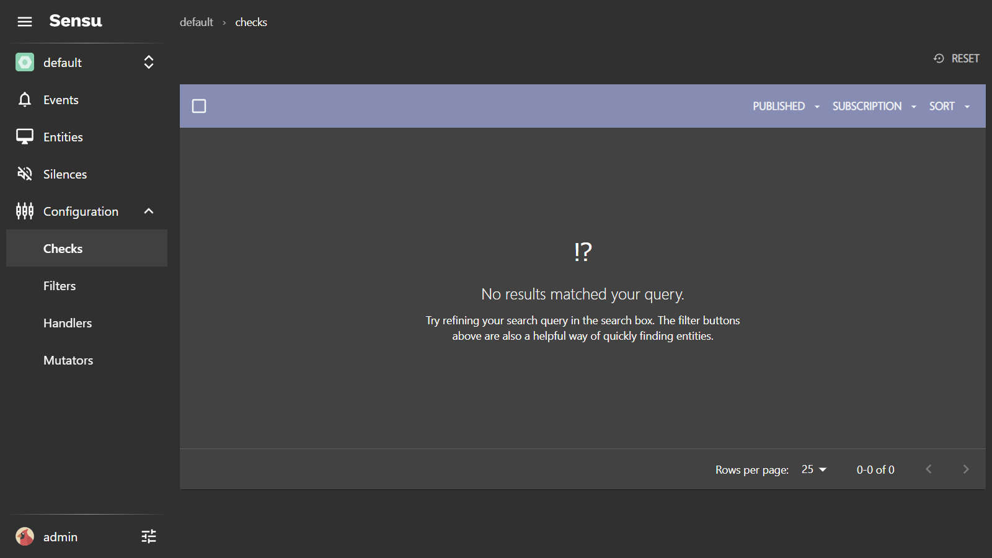This screenshot has width=992, height=558.
Task: Open Filters in the sidebar
Action: click(x=60, y=286)
